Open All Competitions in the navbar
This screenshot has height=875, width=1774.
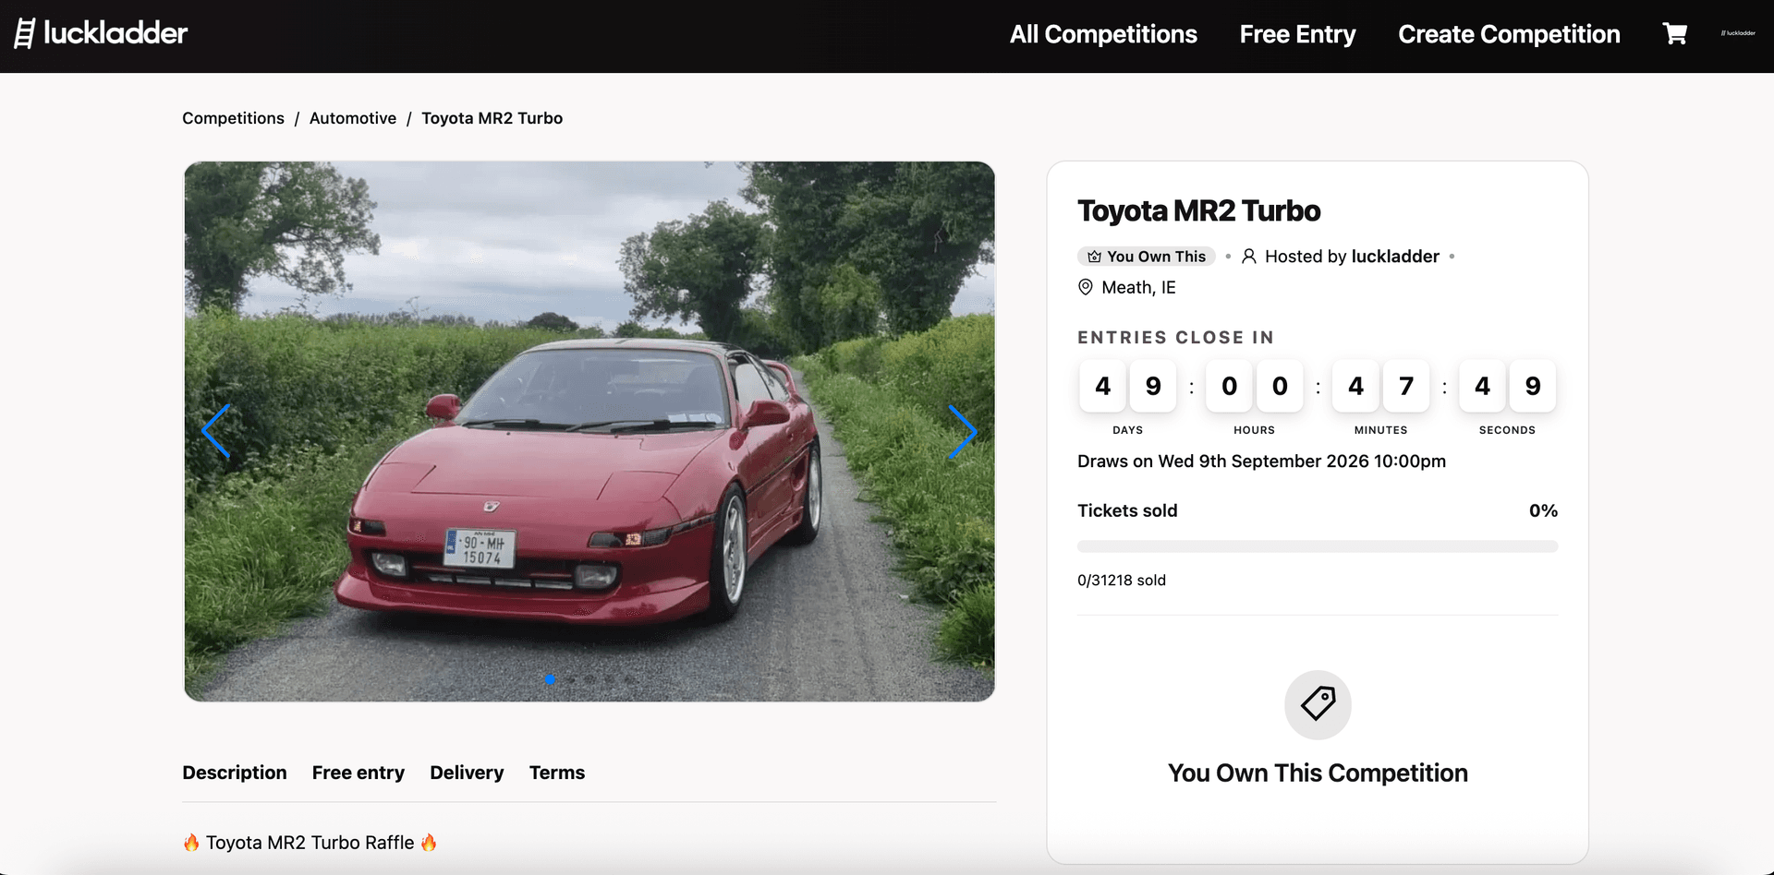pyautogui.click(x=1103, y=34)
